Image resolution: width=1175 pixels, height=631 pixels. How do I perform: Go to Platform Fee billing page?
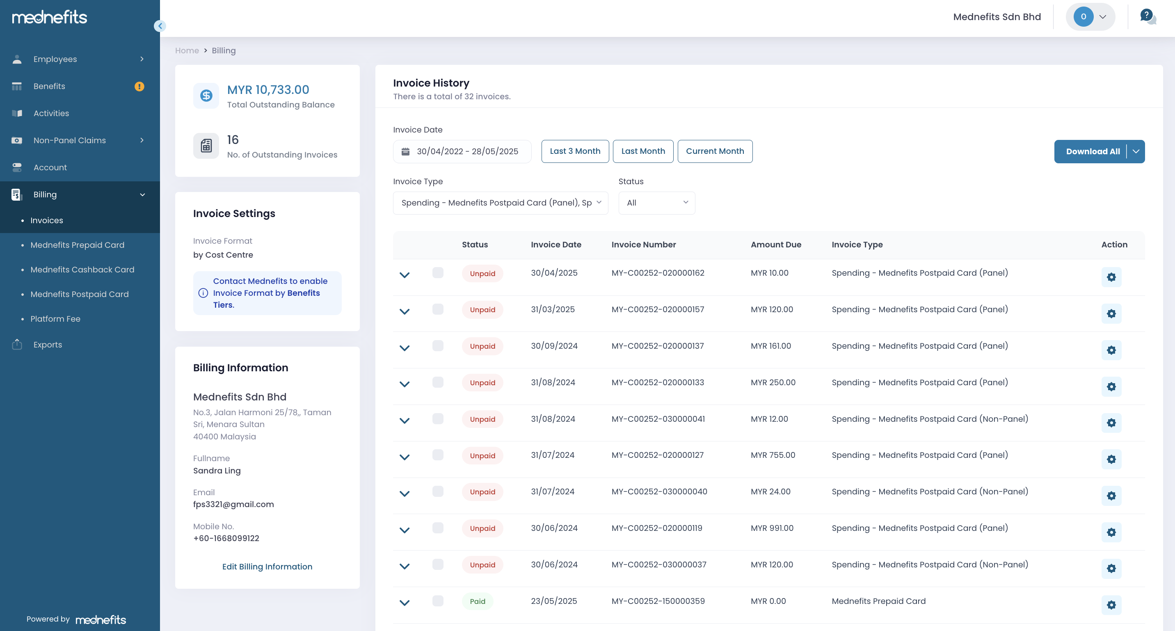tap(55, 319)
